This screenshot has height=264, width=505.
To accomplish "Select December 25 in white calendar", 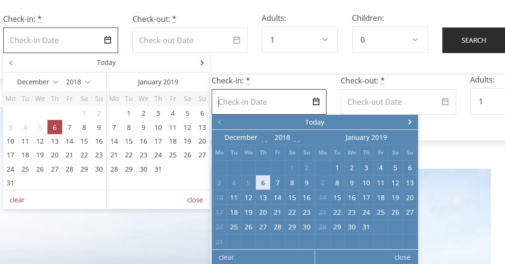I will tap(25, 169).
